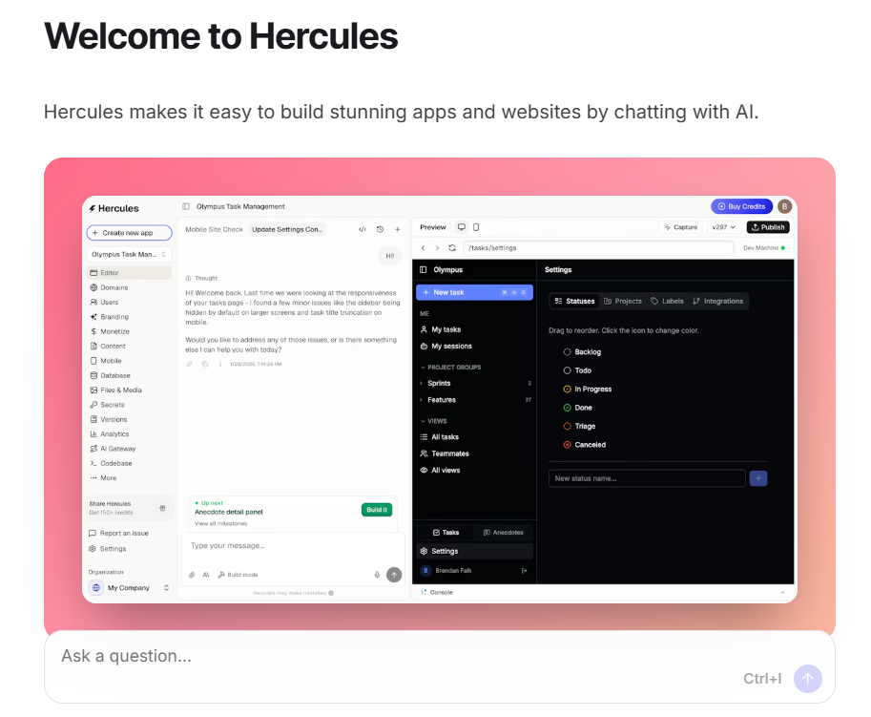Switch to the Labels settings tab
The image size is (871, 717).
(x=667, y=301)
